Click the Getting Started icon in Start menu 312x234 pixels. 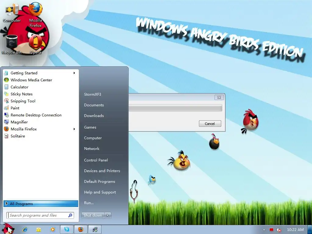(6, 73)
